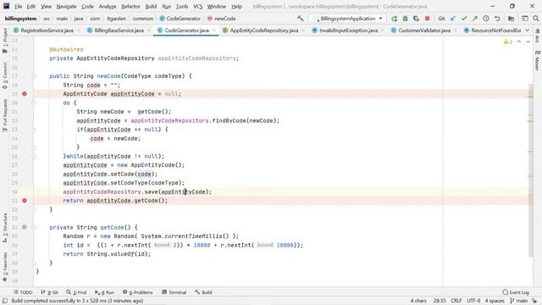The image size is (542, 305).
Task: Collapse the newCode method fold at line 17
Action: pos(34,77)
